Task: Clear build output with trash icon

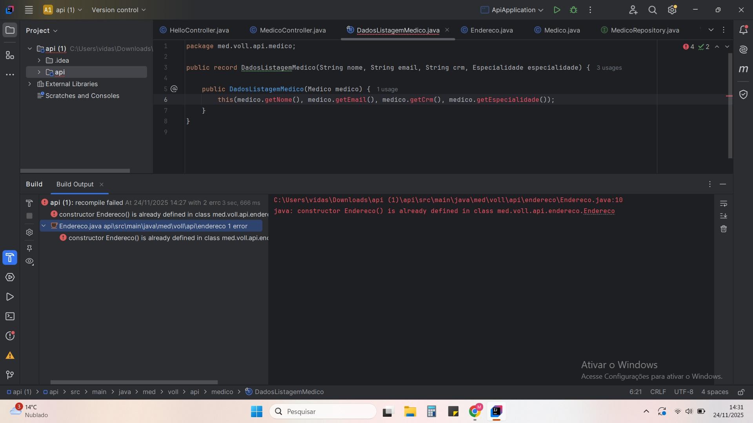Action: tap(724, 229)
